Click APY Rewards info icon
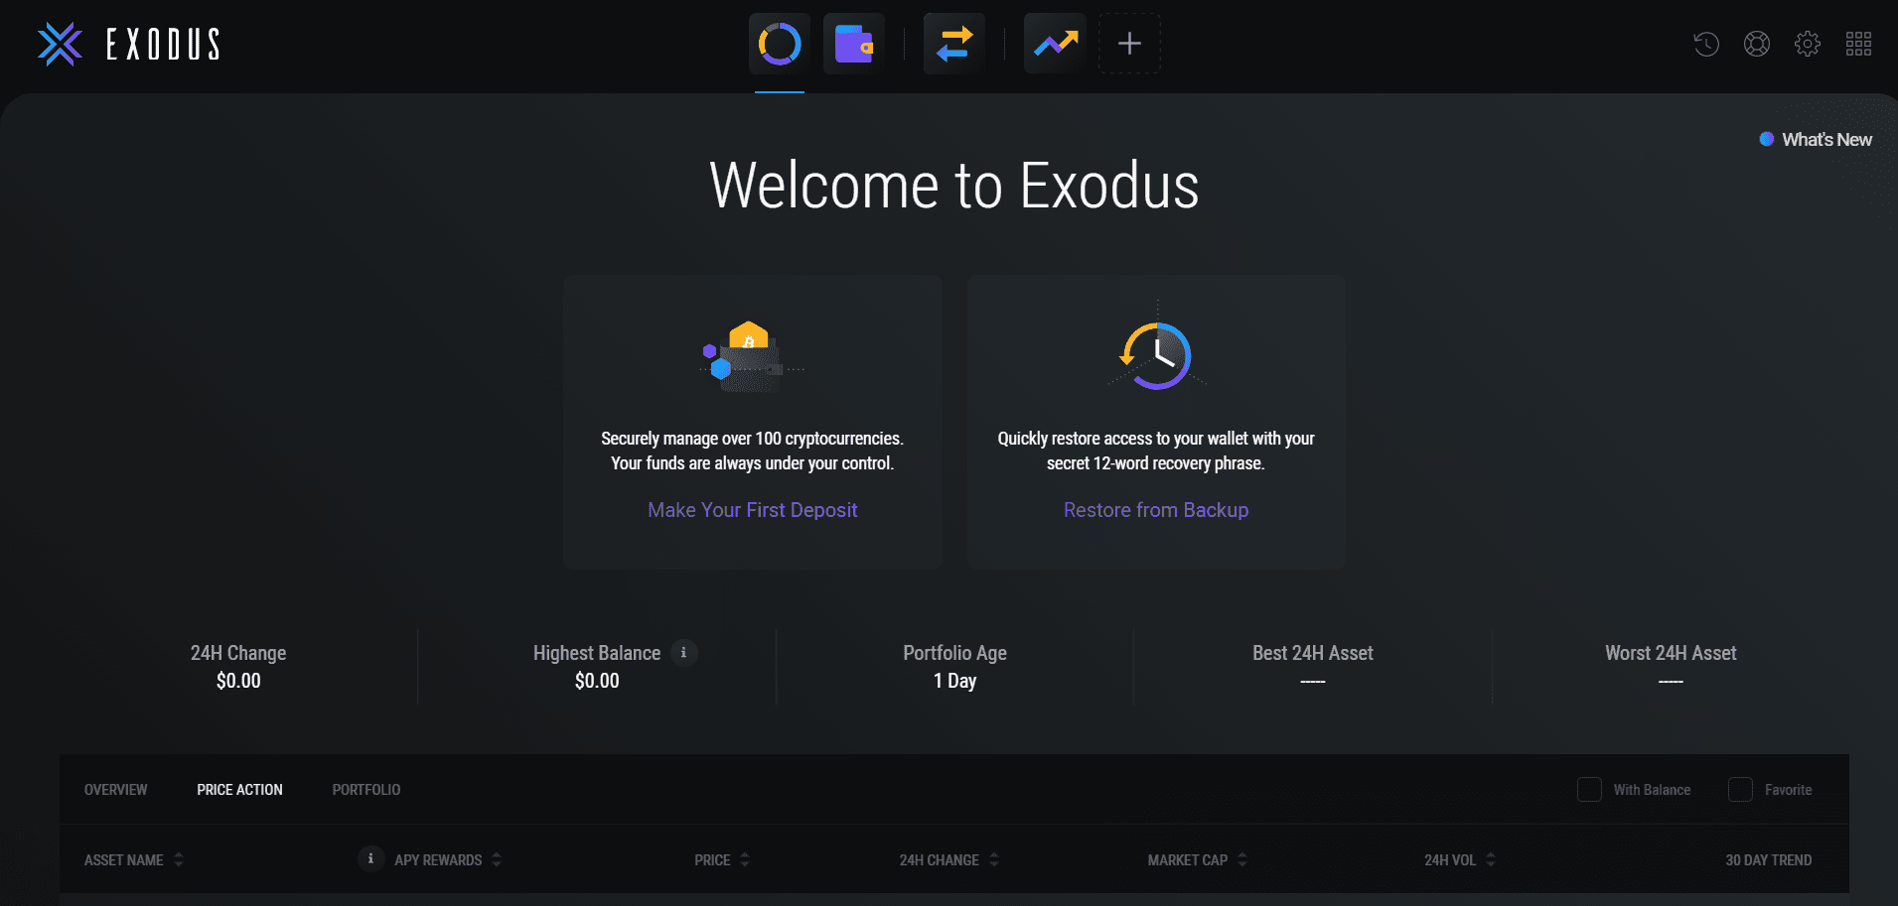This screenshot has height=906, width=1898. click(x=370, y=858)
